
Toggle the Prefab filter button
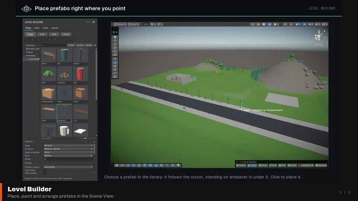[x=71, y=45]
